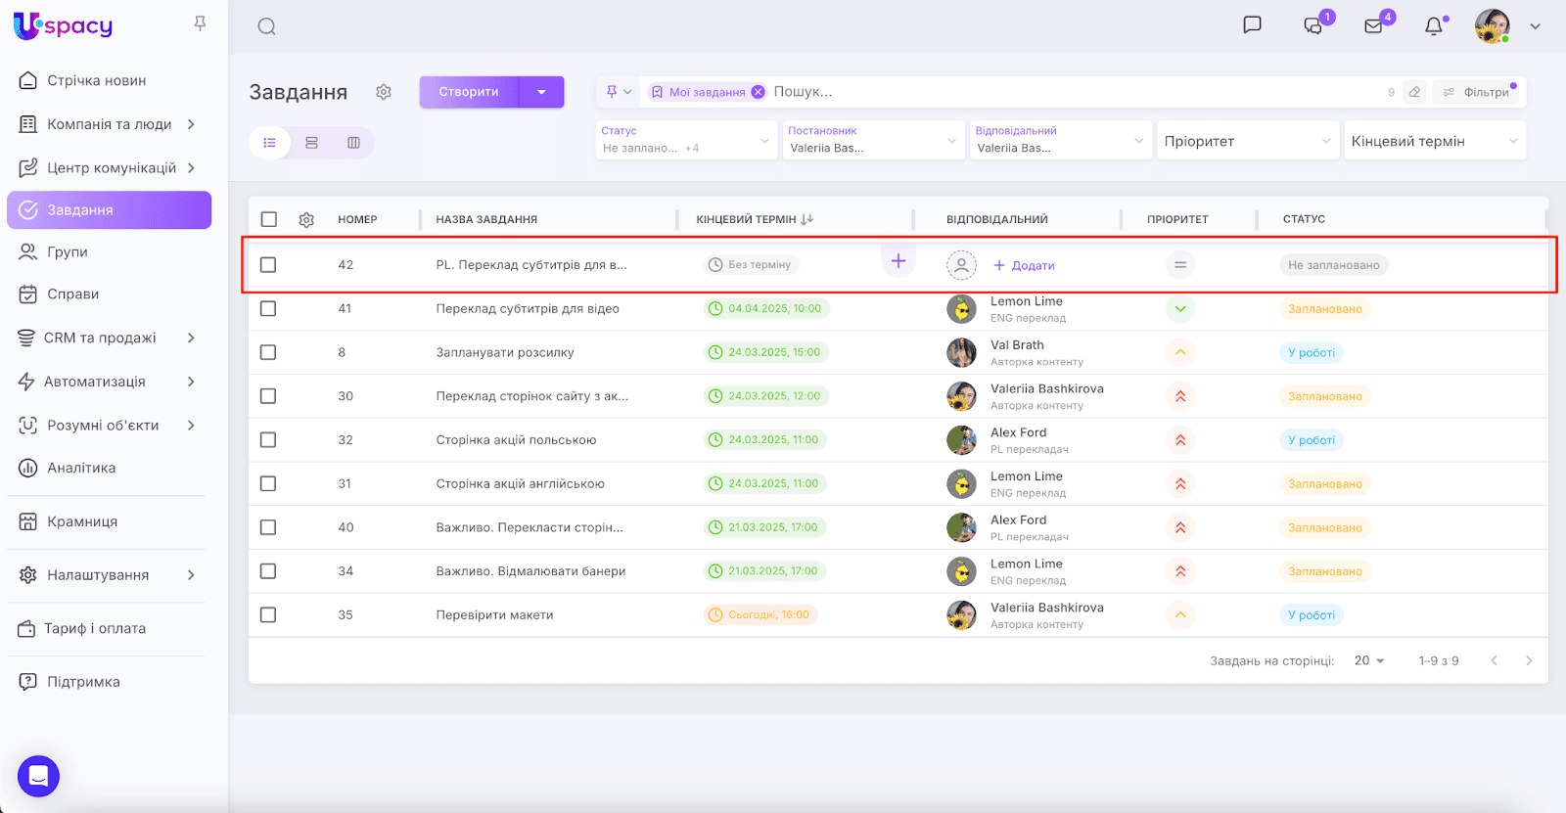The height and width of the screenshot is (813, 1566).
Task: Remove the Мої завдання filter chip
Action: (x=759, y=92)
